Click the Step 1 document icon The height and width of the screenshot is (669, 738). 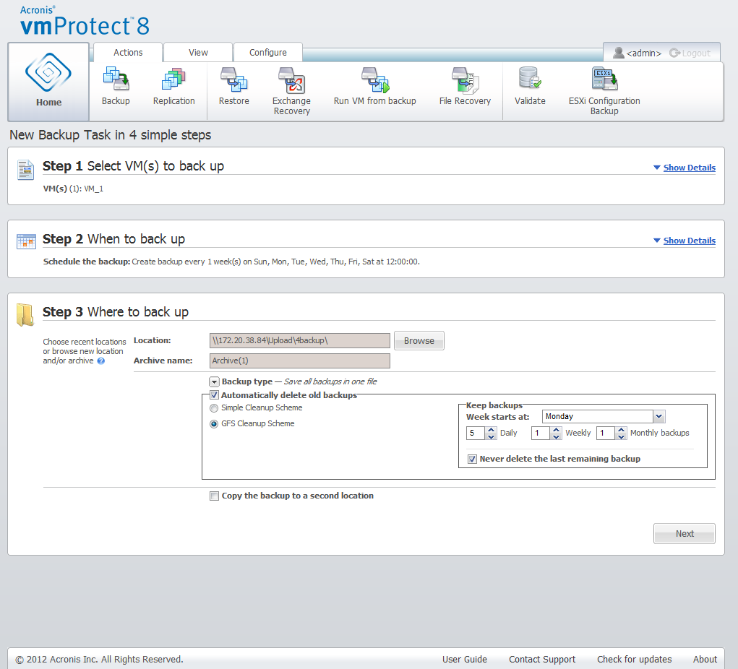(x=26, y=170)
